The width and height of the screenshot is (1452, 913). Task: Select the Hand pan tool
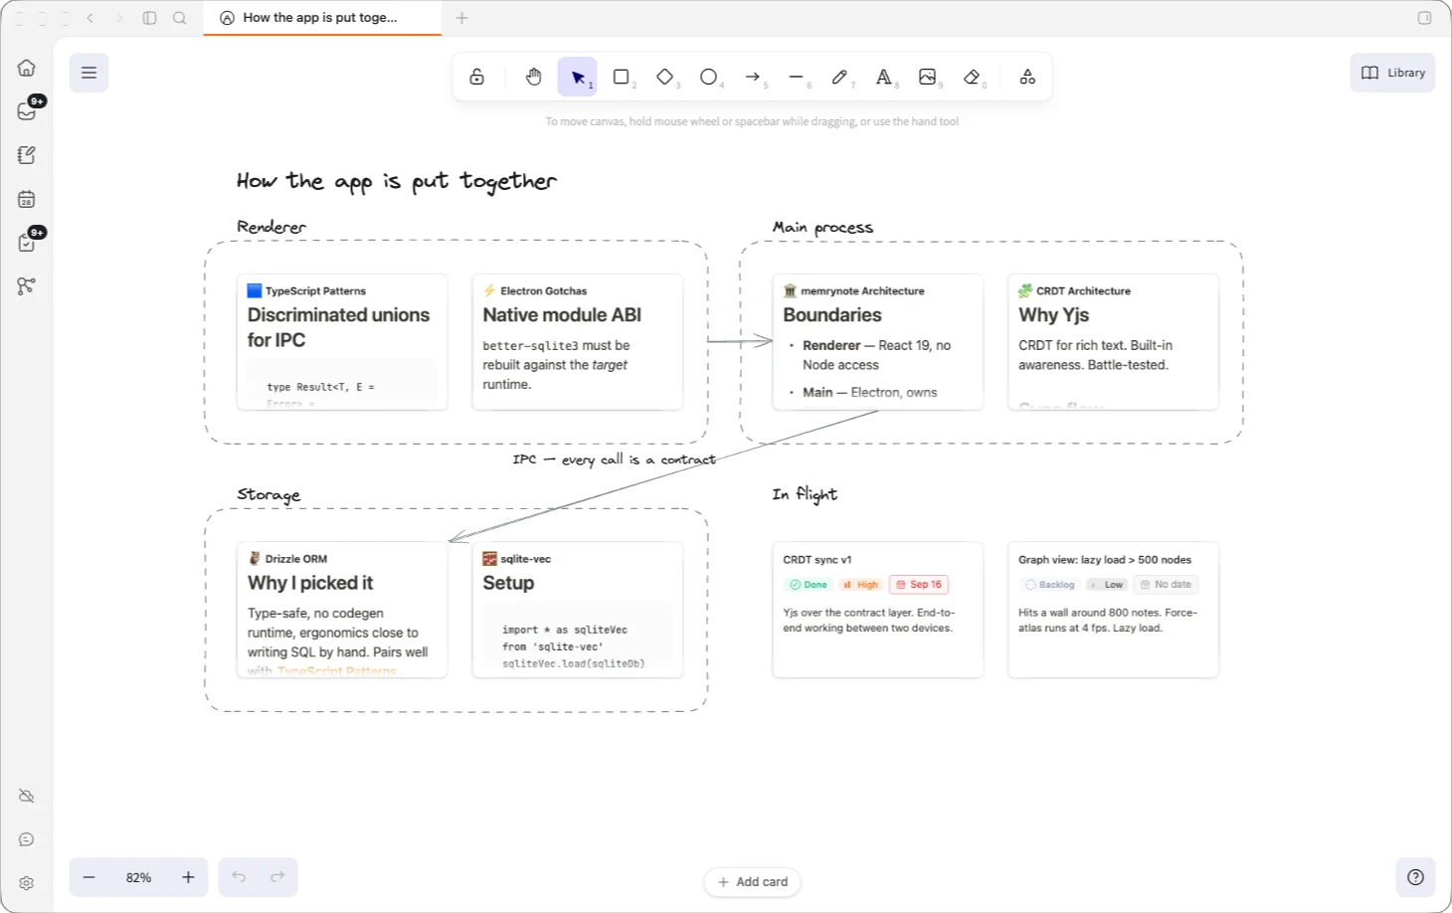coord(534,77)
